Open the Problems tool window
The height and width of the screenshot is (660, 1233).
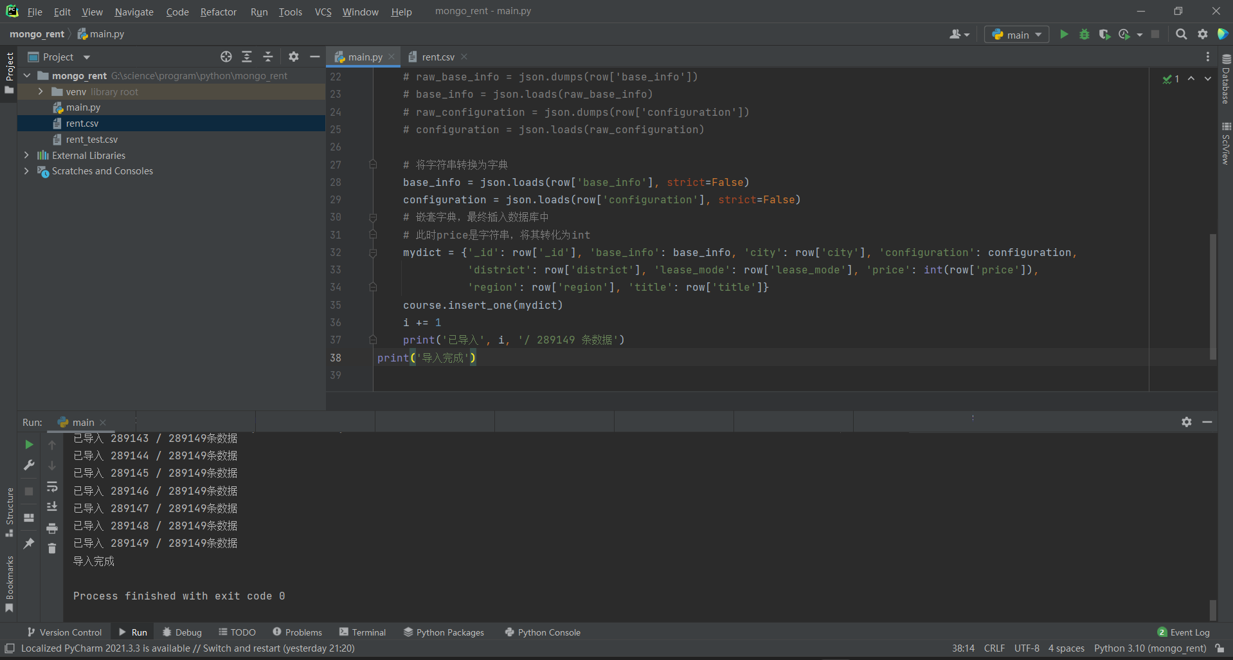(297, 632)
